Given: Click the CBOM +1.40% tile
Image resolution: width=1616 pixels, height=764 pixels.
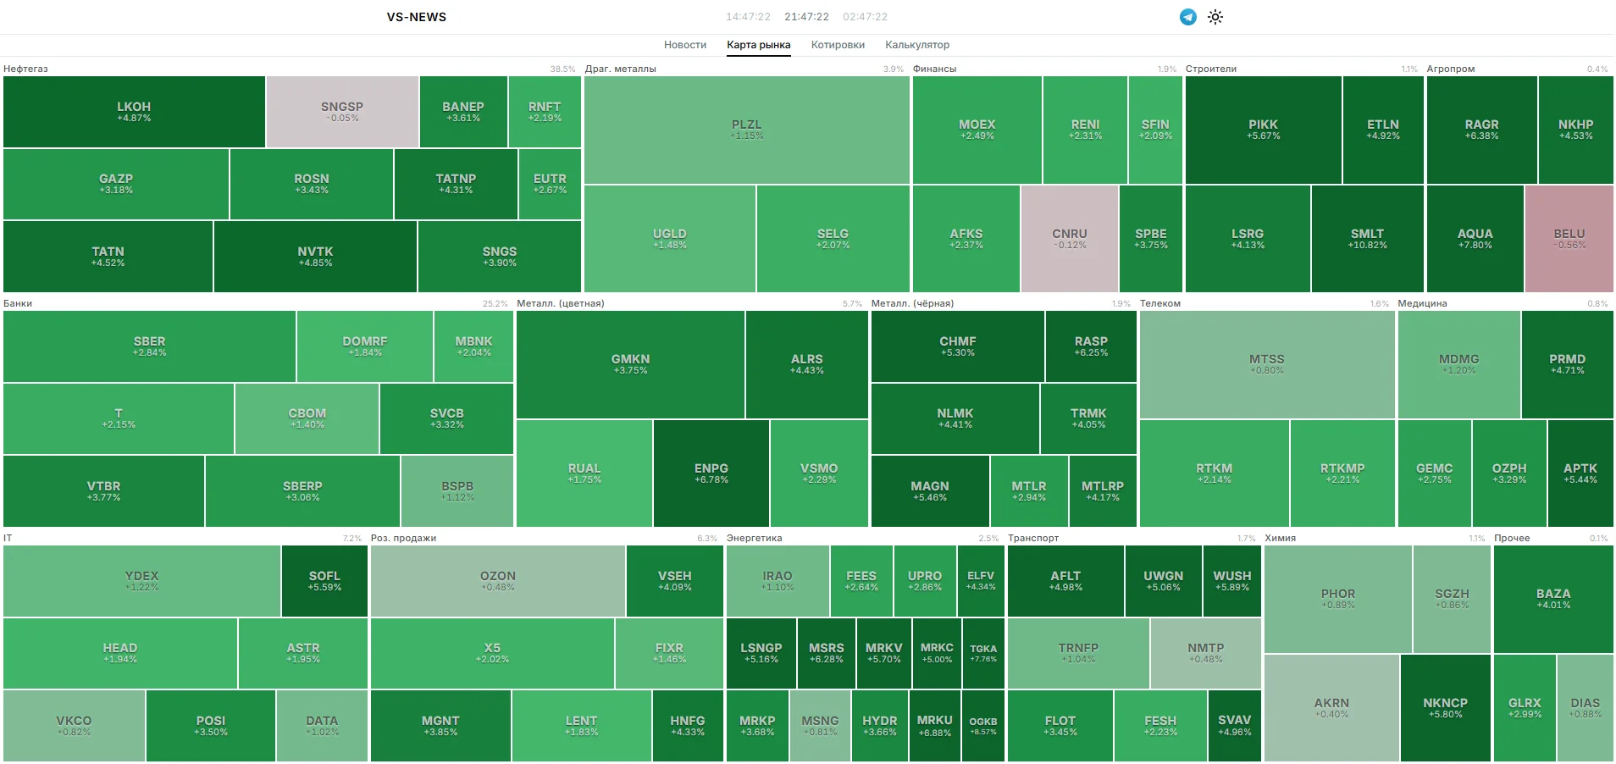Looking at the screenshot, I should pyautogui.click(x=307, y=418).
